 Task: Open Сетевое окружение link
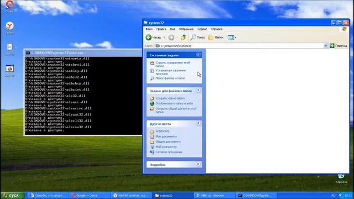169,152
